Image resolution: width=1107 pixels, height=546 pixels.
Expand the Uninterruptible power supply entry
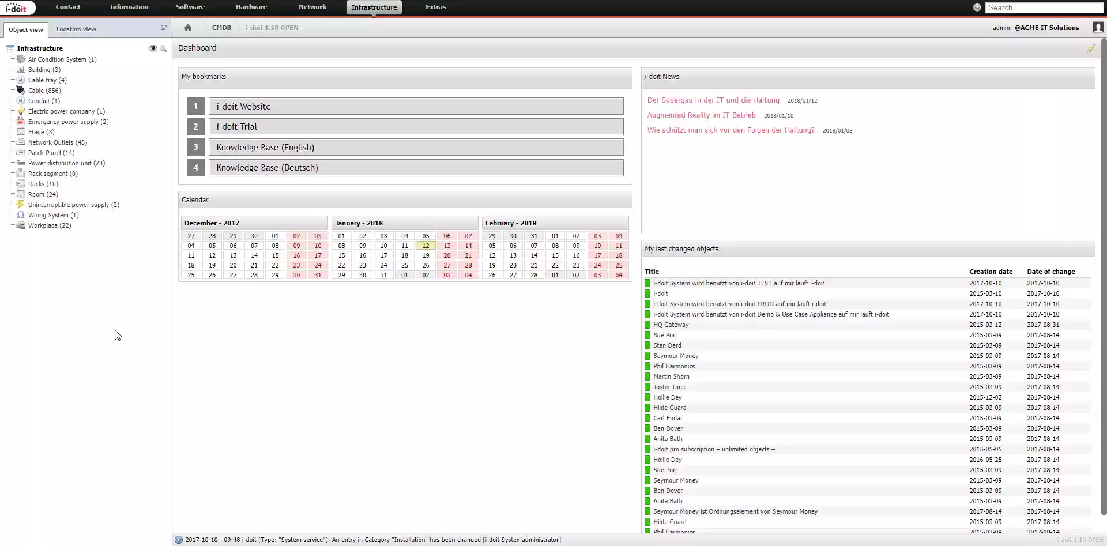(x=73, y=204)
